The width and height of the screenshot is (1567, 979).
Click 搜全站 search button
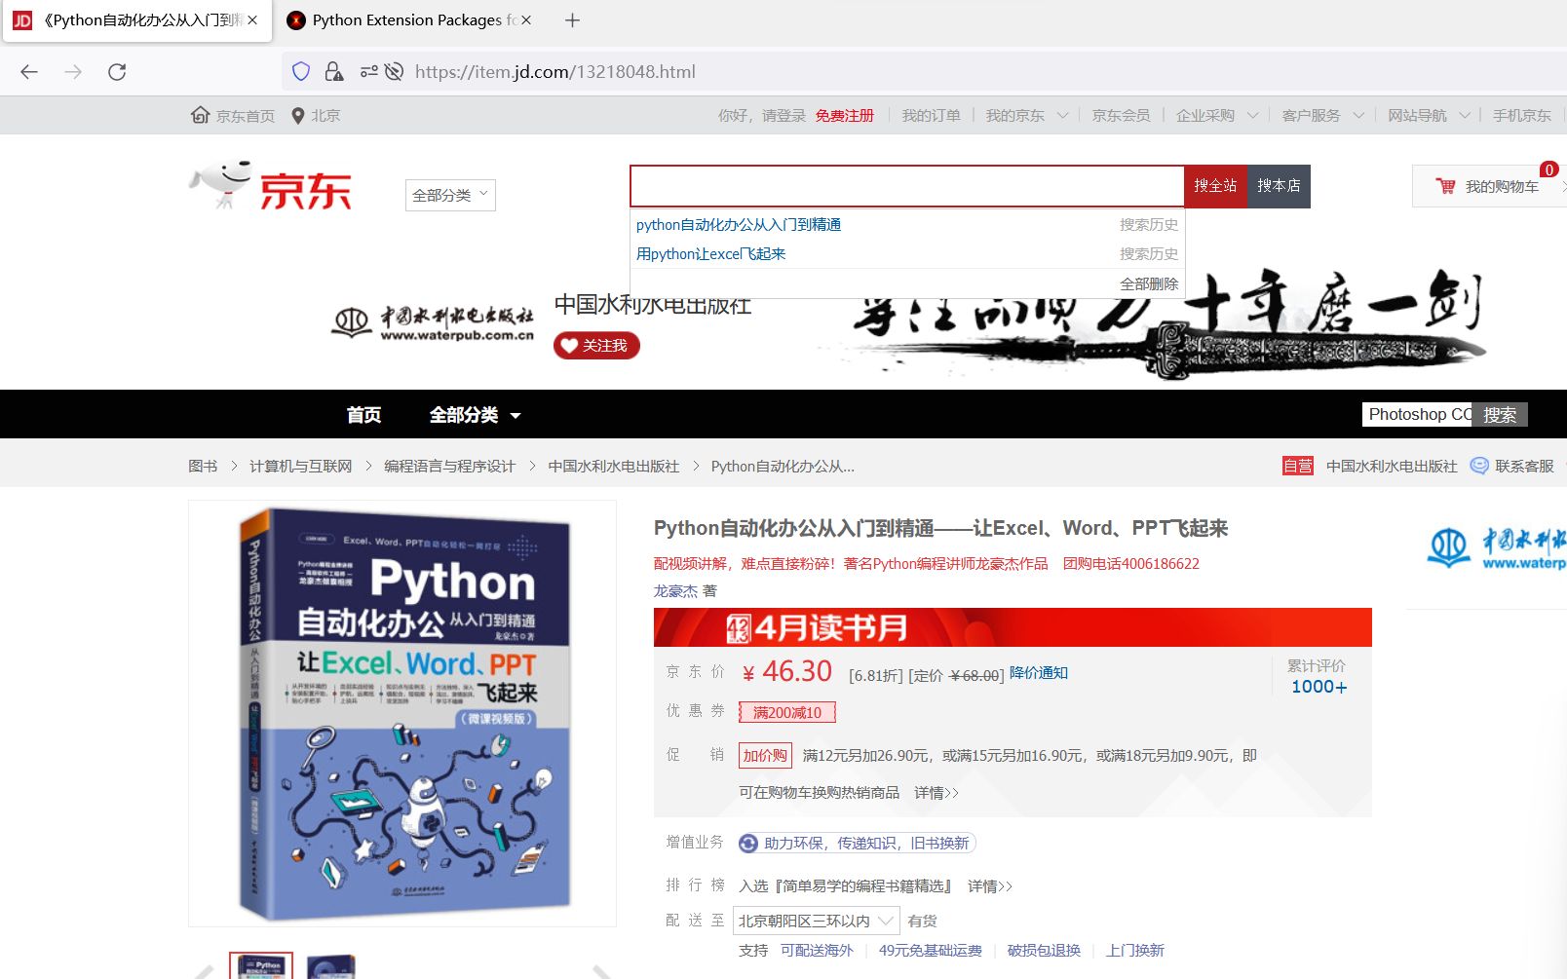tap(1215, 186)
